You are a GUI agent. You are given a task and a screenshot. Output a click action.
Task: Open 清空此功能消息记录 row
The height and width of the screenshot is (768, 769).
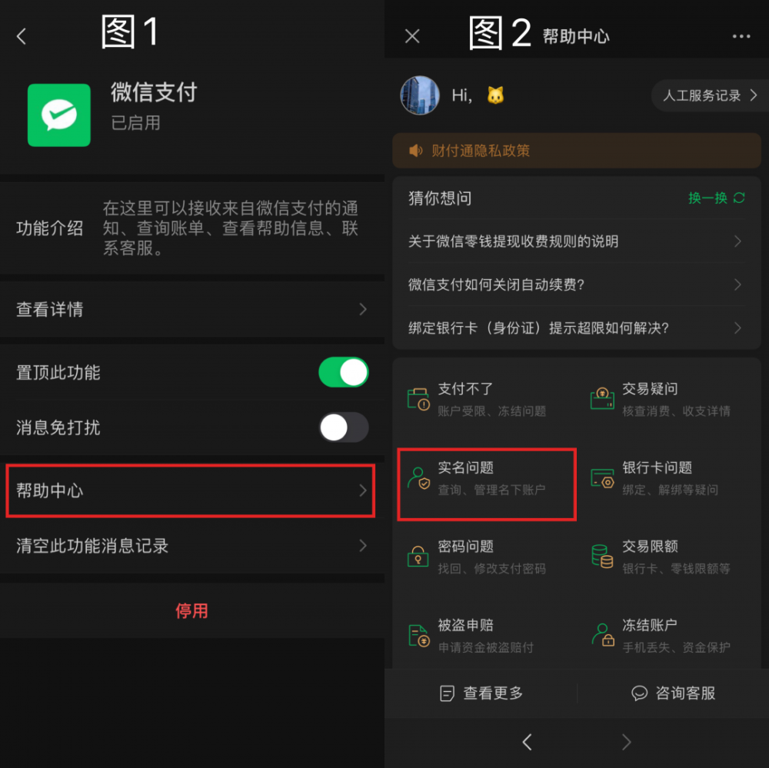[x=192, y=545]
